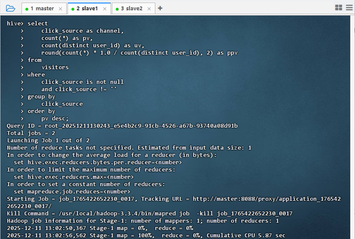Click the 'Launching Job 1 out of 2' line
Screen dimensions: 355x239
48,141
